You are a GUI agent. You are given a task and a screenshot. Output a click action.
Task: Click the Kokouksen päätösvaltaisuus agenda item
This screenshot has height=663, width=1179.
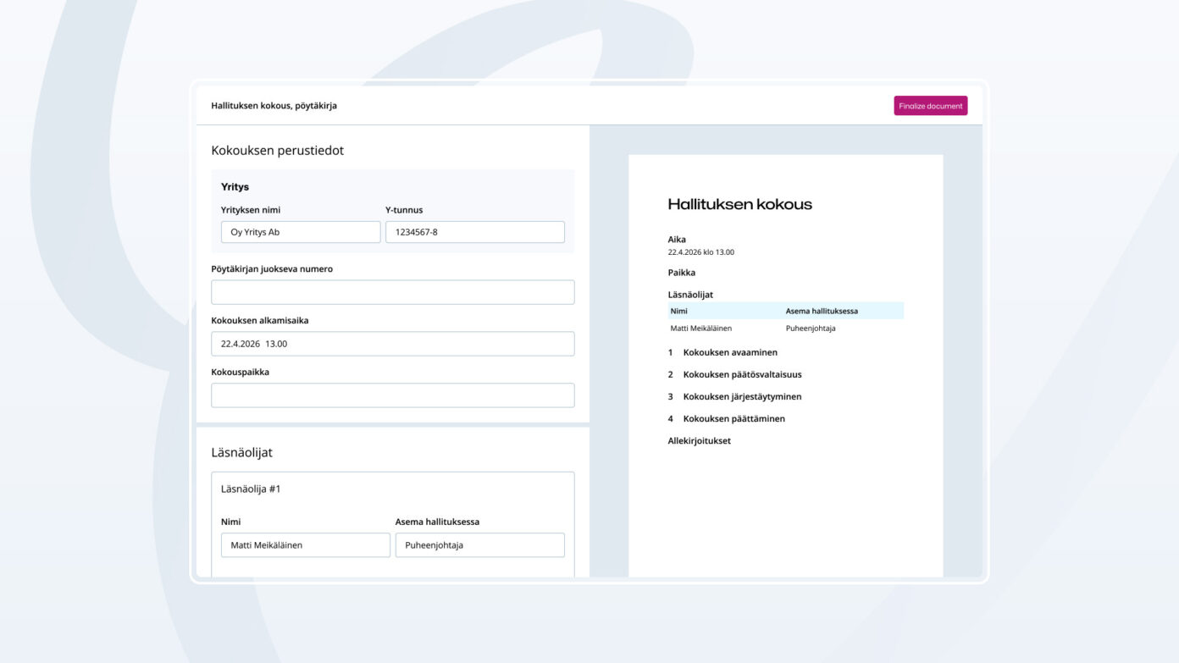[742, 374]
